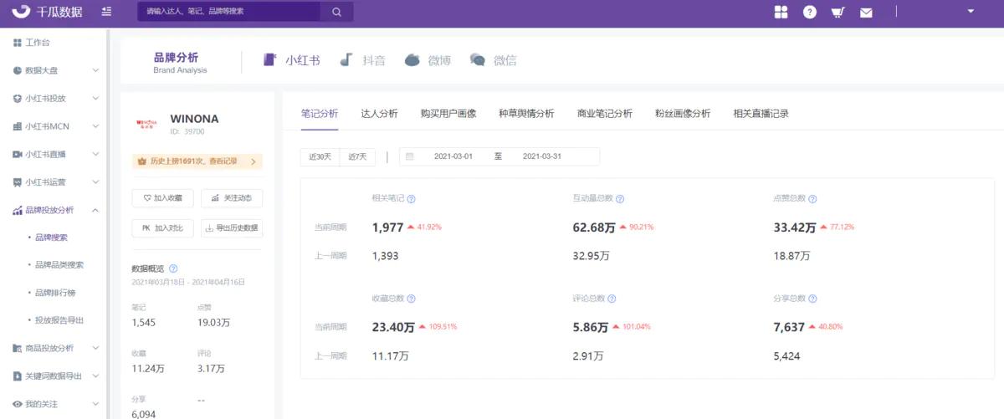Open the user account dropdown arrow
Screen dimensions: 1004x419
tap(971, 11)
